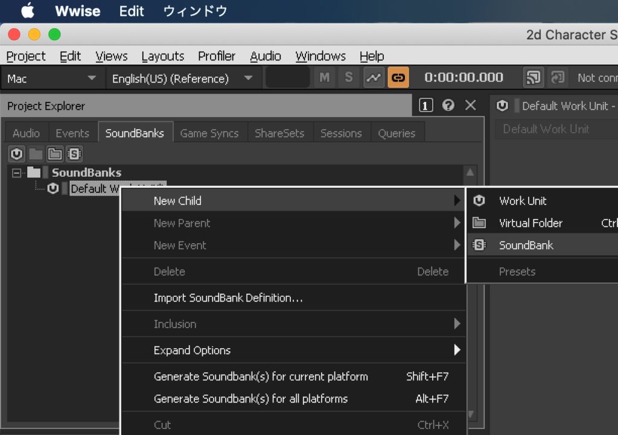Click the Work Unit icon in submenu
The height and width of the screenshot is (435, 618).
point(479,200)
